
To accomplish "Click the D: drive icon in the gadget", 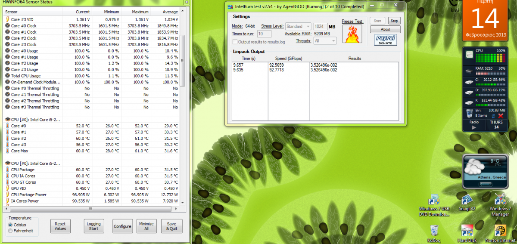I will [x=470, y=92].
